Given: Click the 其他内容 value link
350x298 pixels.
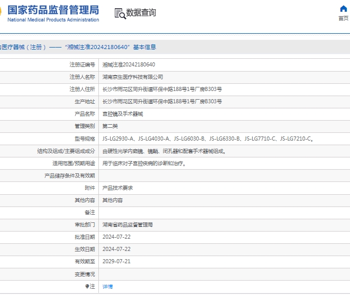Looking at the screenshot, I should (112, 200).
